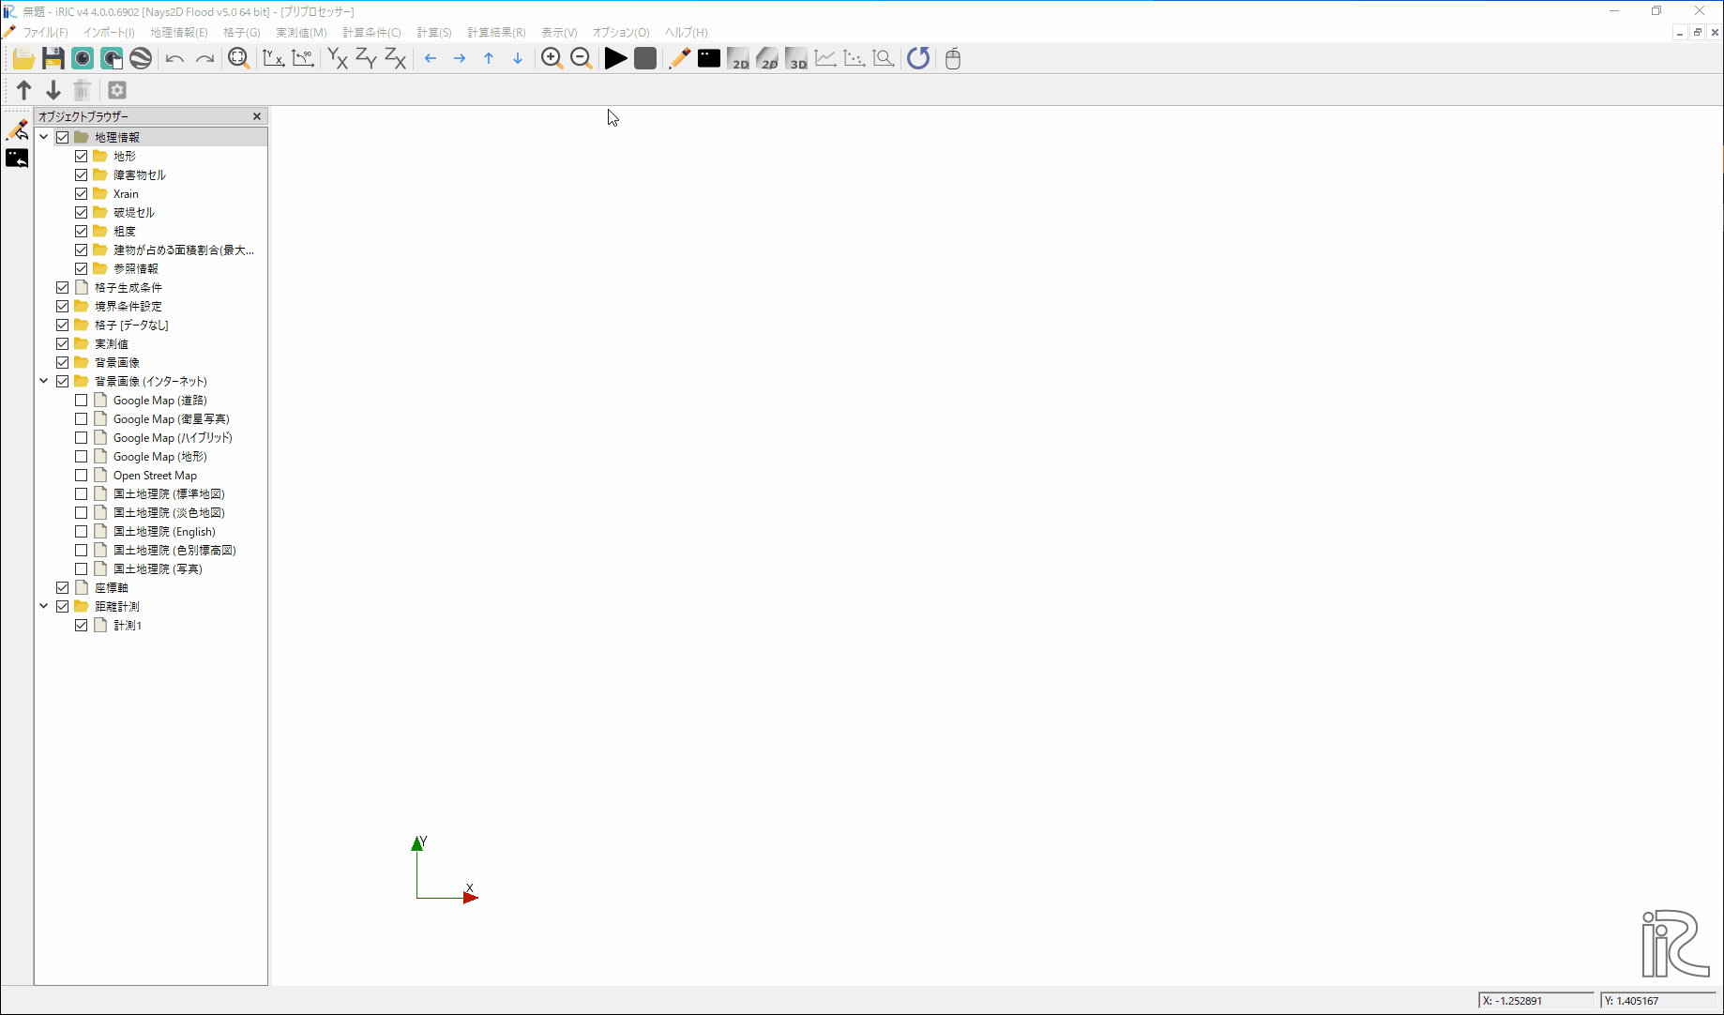Click the up arrow button above the object browser
Viewport: 1724px width, 1015px height.
[24, 90]
